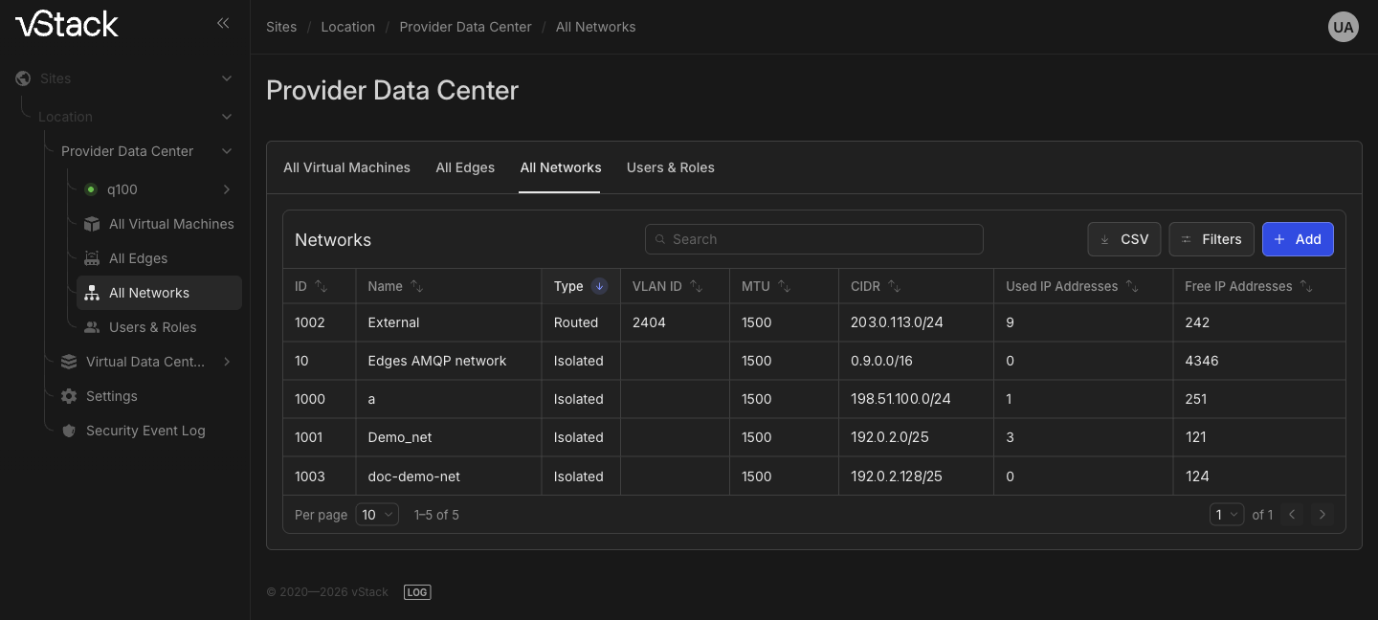
Task: Open Security Event Log in sidebar
Action: (x=145, y=431)
